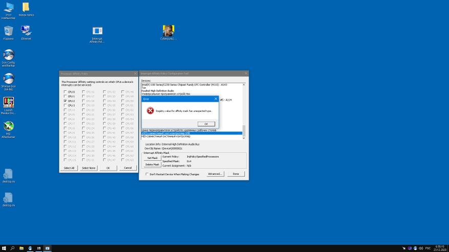Select the Recycle Bin desktop icon
Viewport: 449px width, 252px height.
coord(8,32)
